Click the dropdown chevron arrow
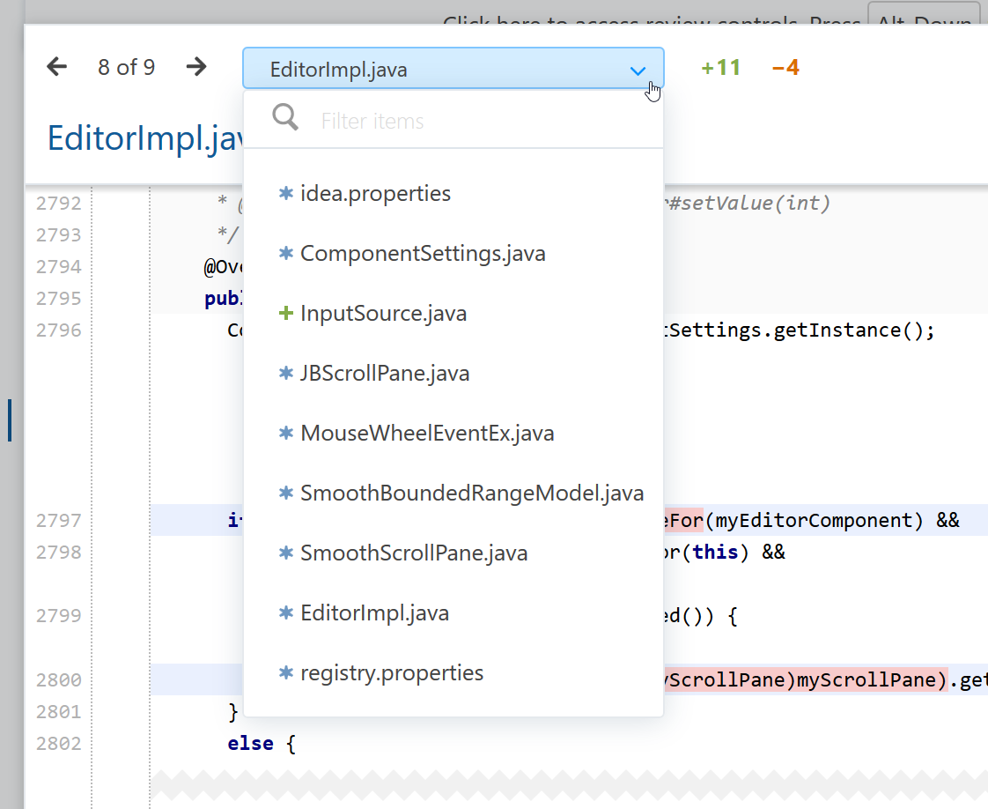The image size is (988, 809). pyautogui.click(x=638, y=71)
